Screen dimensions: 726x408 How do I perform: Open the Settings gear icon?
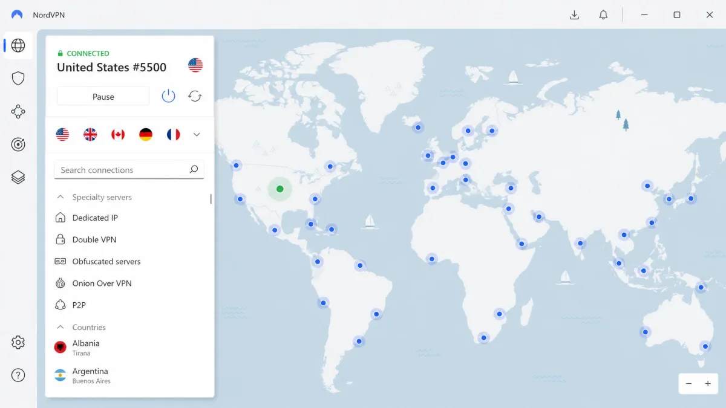[x=18, y=342]
